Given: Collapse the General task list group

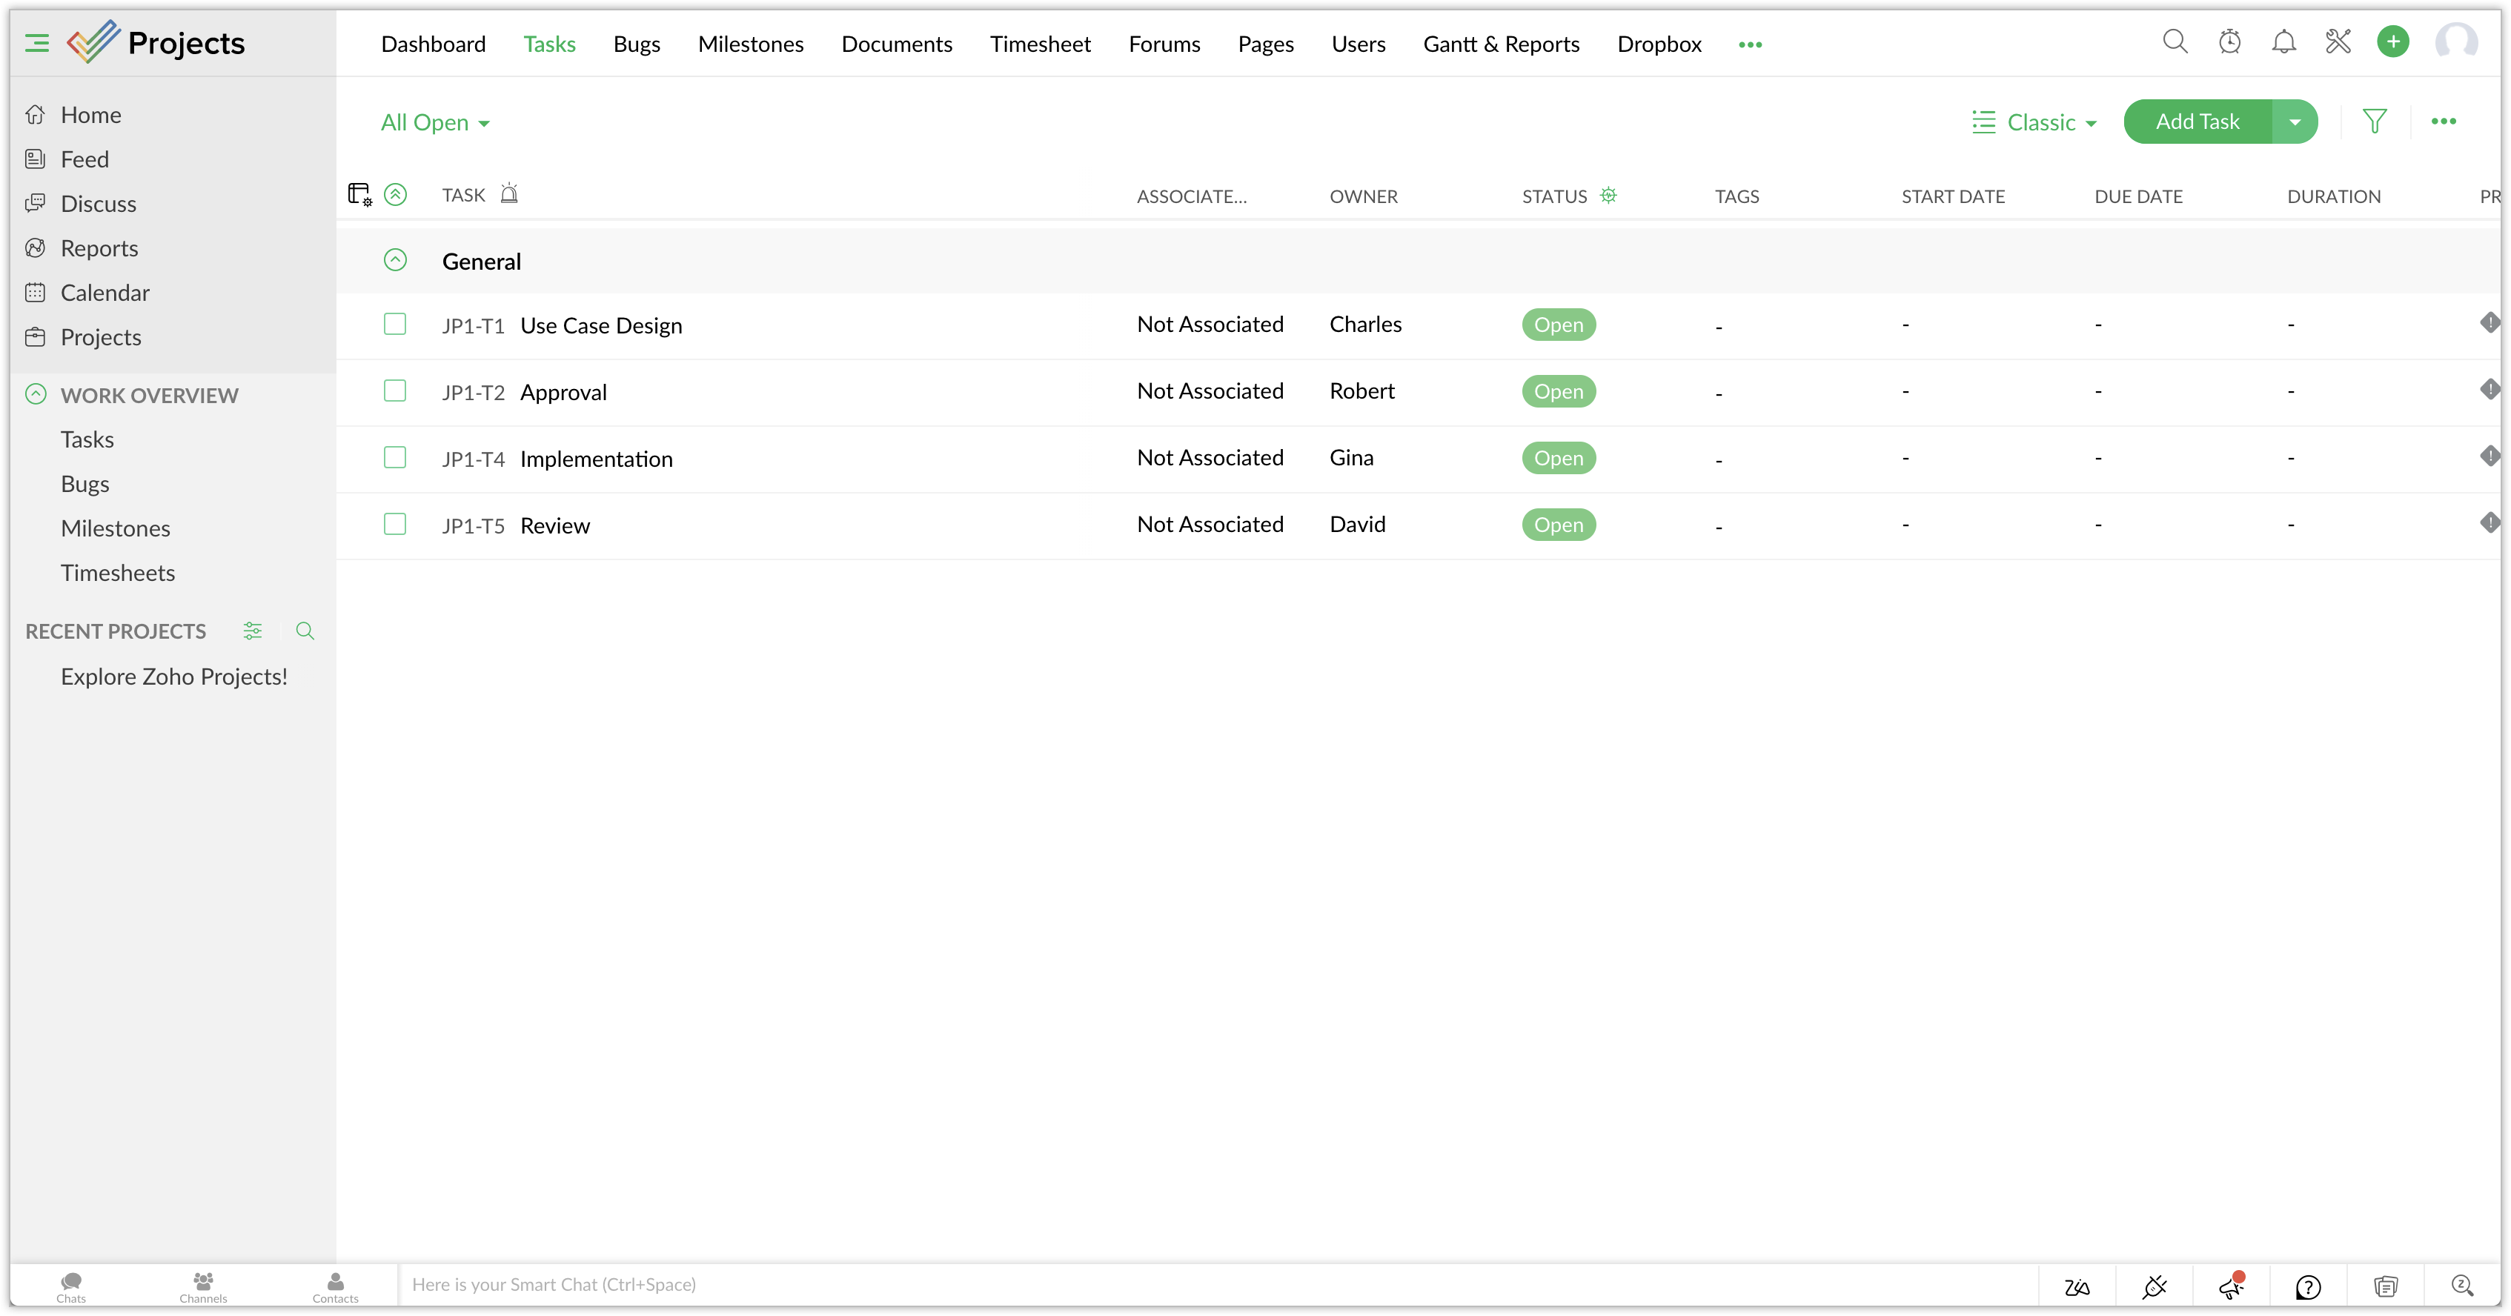Looking at the screenshot, I should click(x=395, y=260).
